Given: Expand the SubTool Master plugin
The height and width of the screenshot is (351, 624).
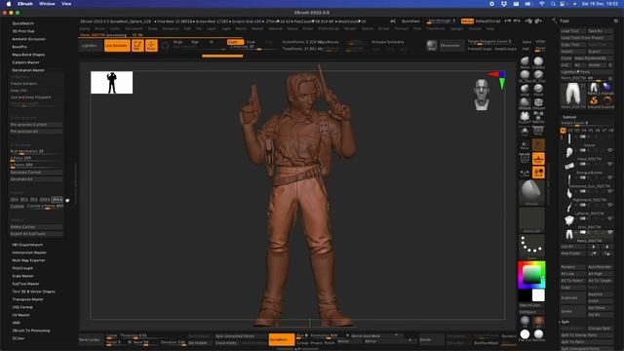Looking at the screenshot, I should [25, 284].
